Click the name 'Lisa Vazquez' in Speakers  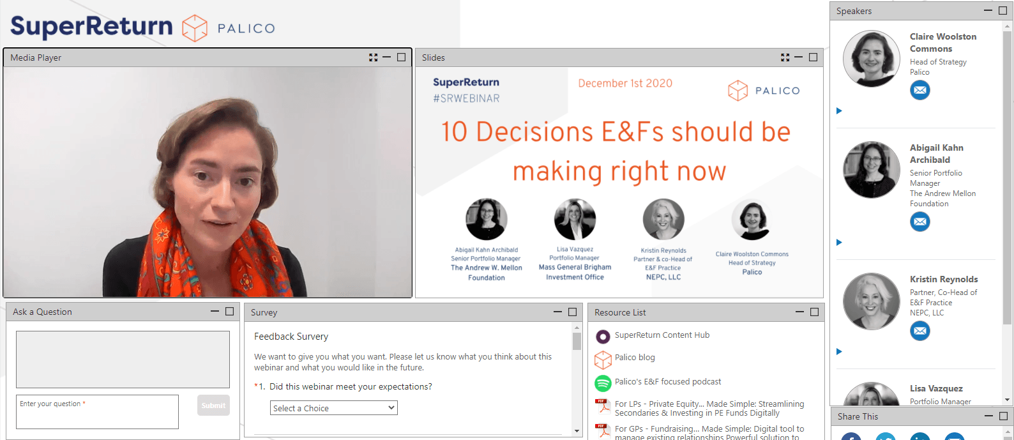(936, 388)
